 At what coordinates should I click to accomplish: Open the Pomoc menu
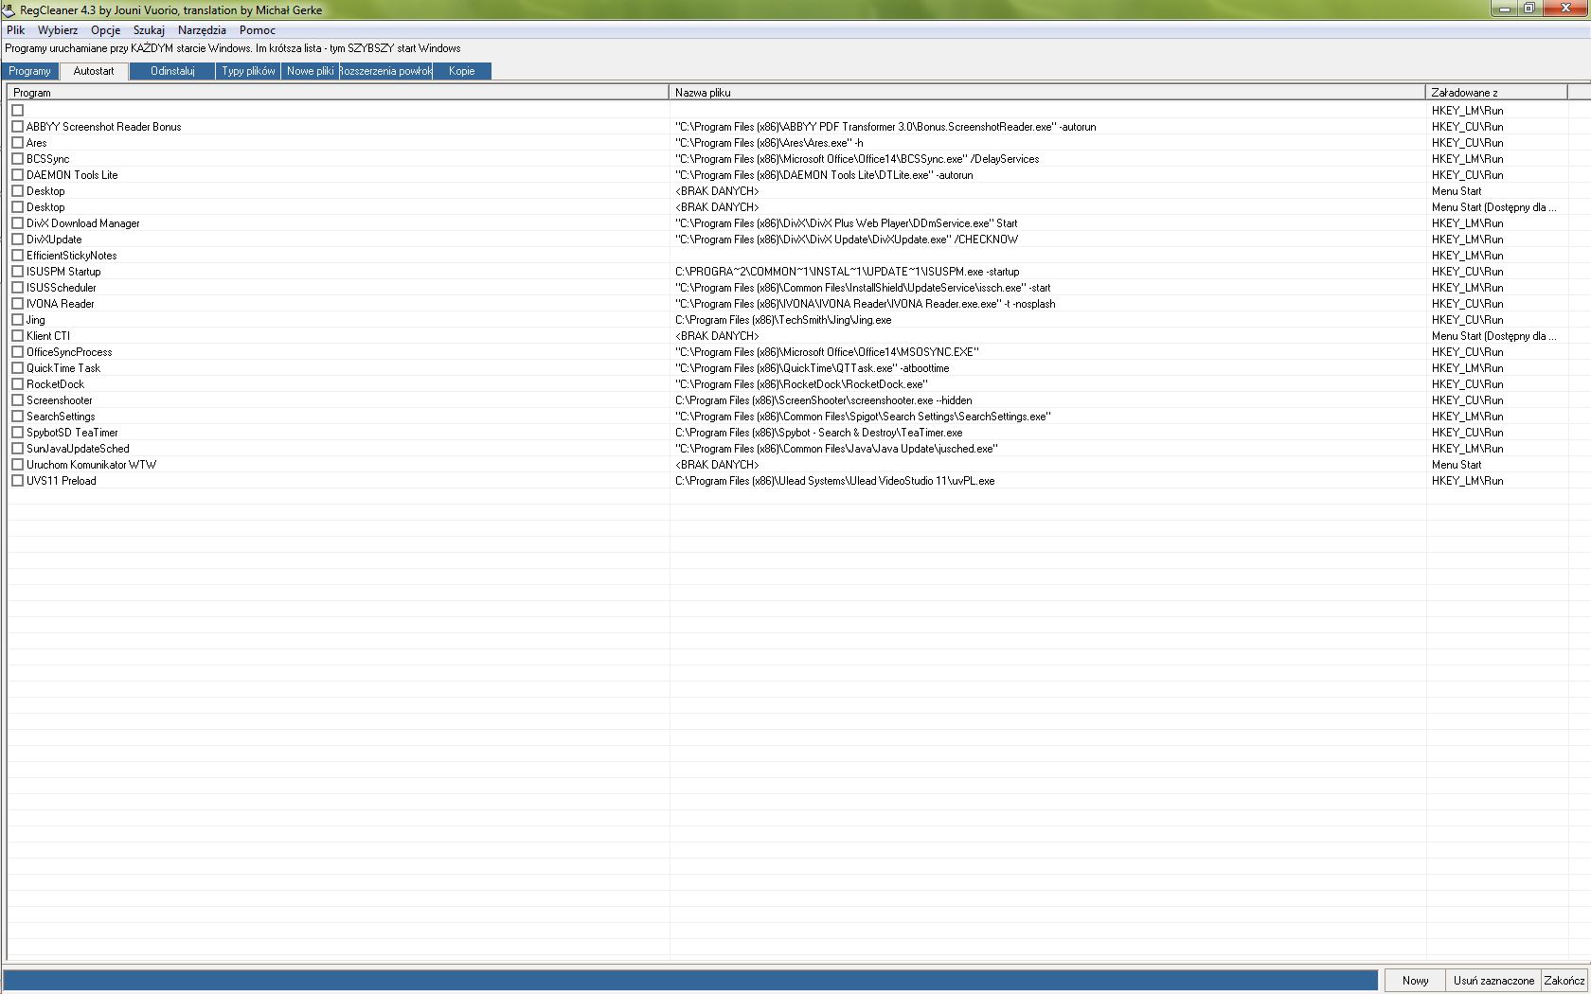coord(257,30)
